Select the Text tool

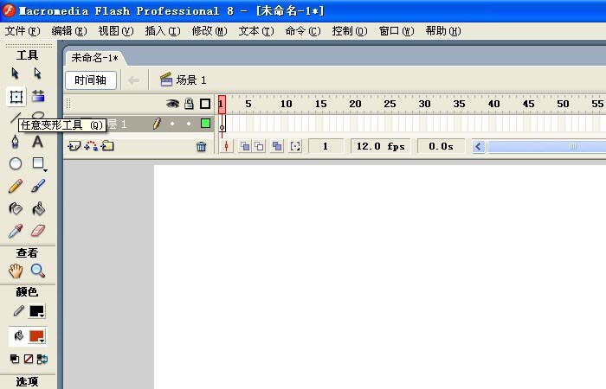37,142
